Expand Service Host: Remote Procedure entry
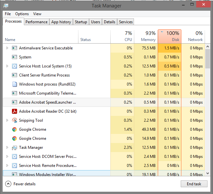 (x=7, y=166)
